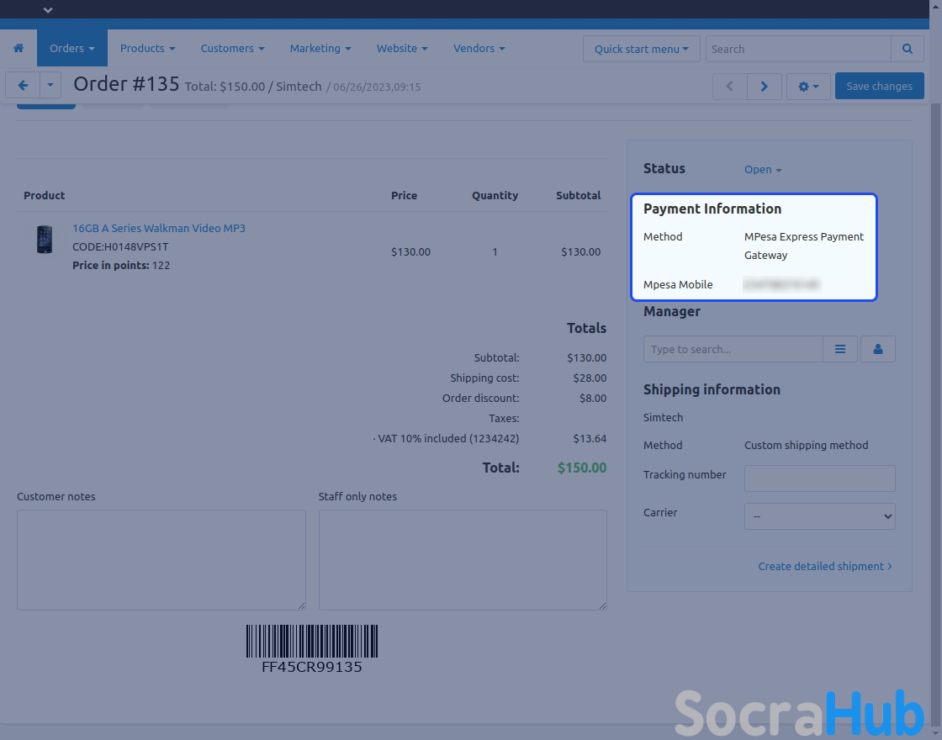Click the search magnifier icon button
Screen dimensions: 942x740
[x=907, y=49]
